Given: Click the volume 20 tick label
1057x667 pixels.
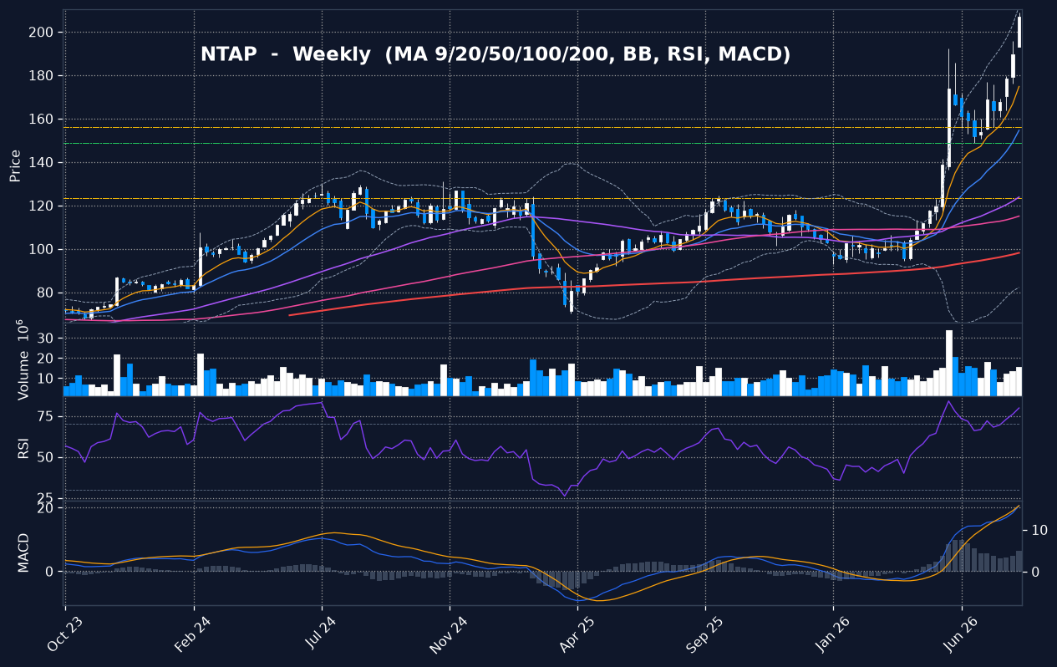Looking at the screenshot, I should pos(46,359).
